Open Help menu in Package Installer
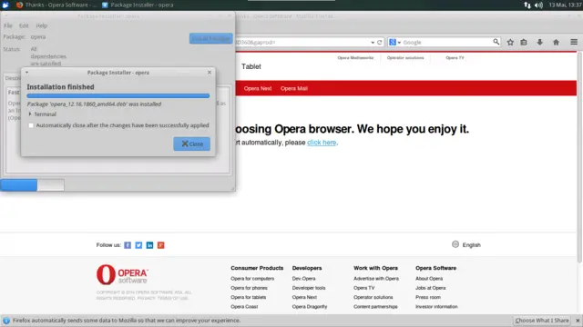Screen dimensions: 583x327 point(42,25)
